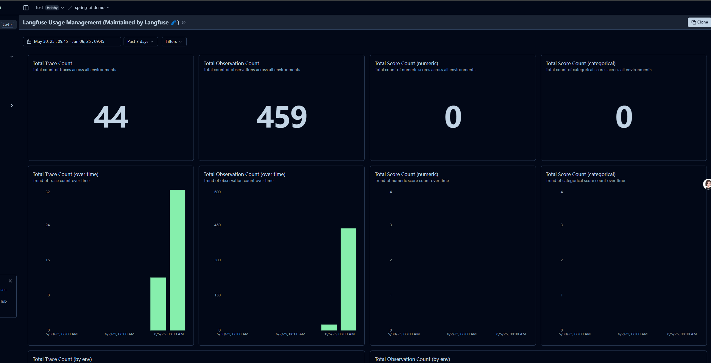
Task: Select the Total Trace Count 44 card
Action: point(111,108)
